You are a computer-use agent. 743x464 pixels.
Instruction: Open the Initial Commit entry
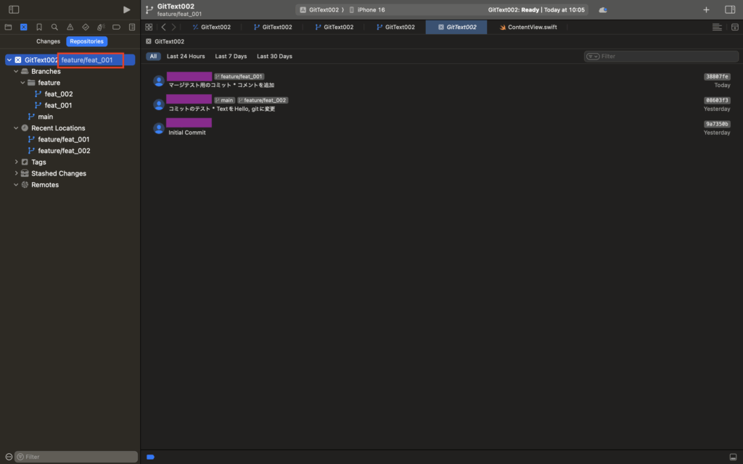pos(186,133)
